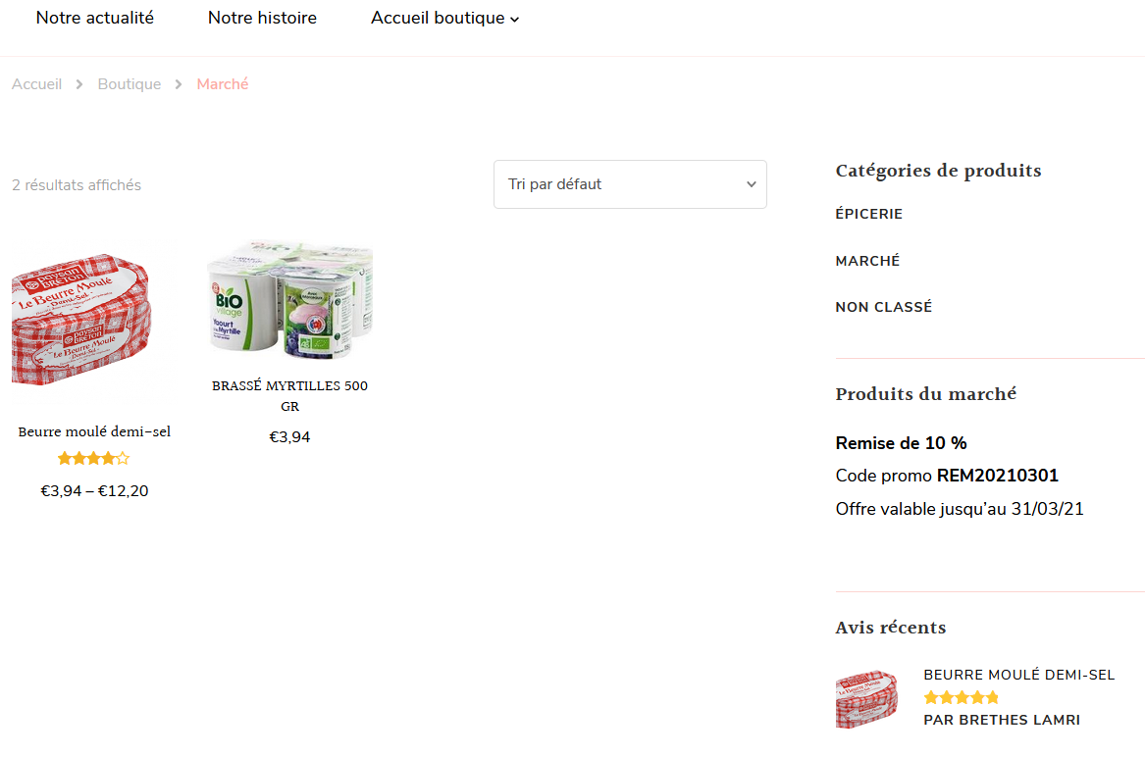Viewport: 1145px width, 757px height.
Task: Click the star rating under Beurre moulé
Action: click(x=94, y=459)
